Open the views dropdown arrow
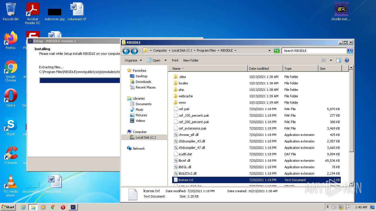This screenshot has height=211, width=376. 331,60
